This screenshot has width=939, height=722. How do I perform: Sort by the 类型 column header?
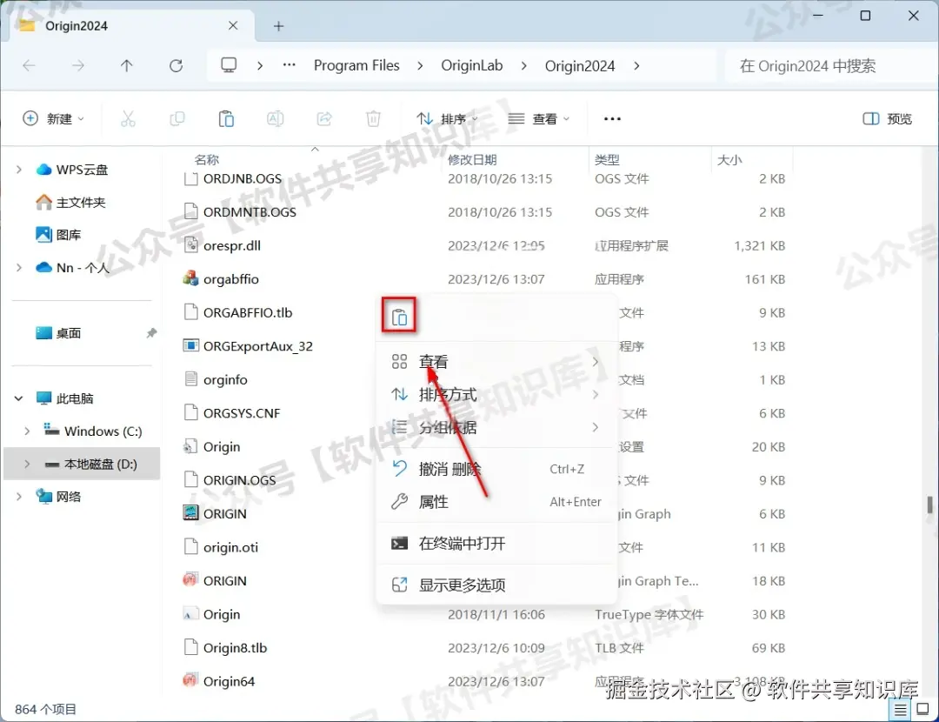coord(607,159)
